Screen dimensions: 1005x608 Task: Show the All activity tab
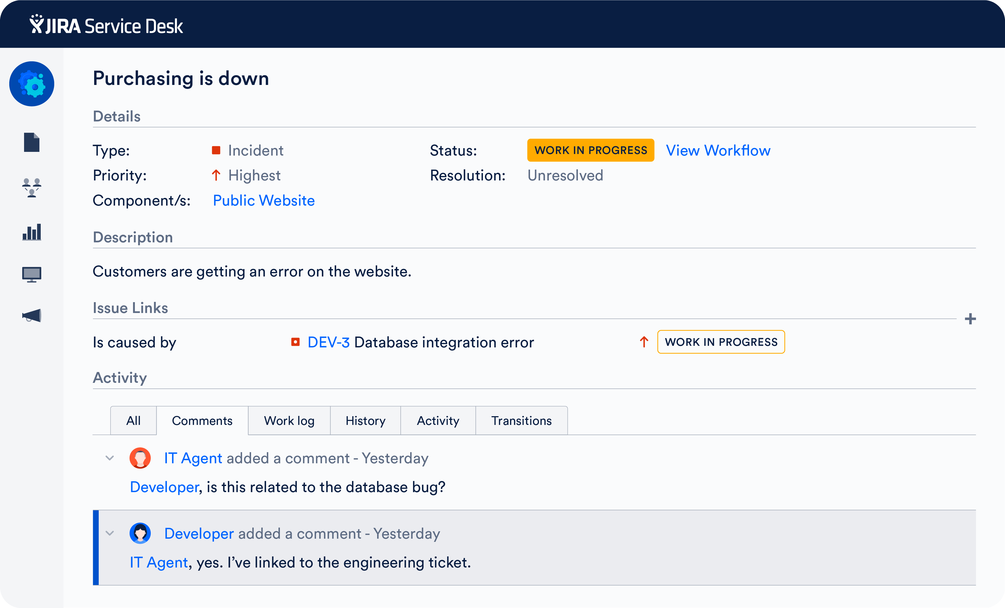[x=133, y=421]
